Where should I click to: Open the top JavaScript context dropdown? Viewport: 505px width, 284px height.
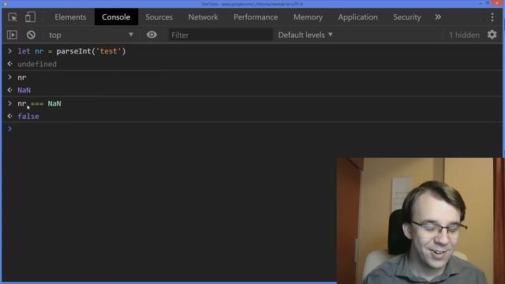click(x=91, y=35)
